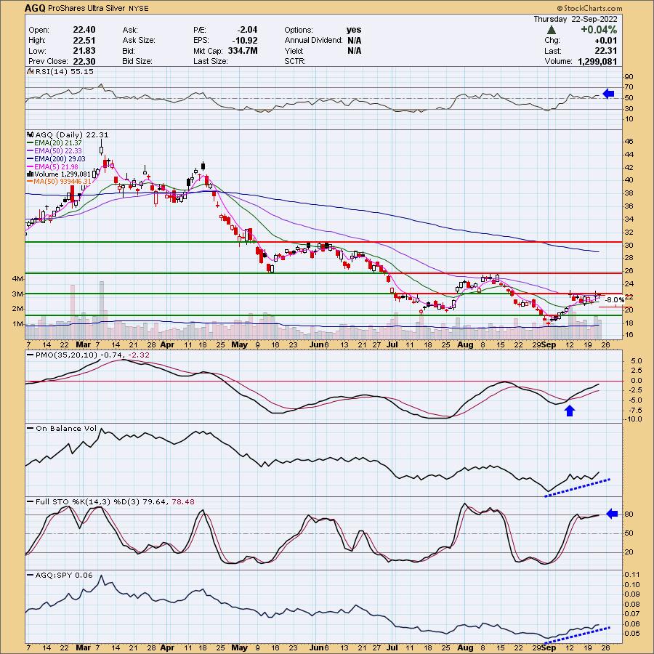Click the candlestick icon beside AGQ (Daily)
This screenshot has width=654, height=654.
coord(30,134)
